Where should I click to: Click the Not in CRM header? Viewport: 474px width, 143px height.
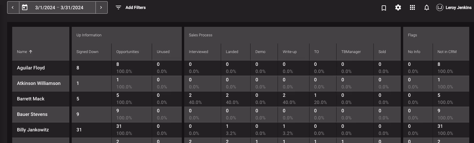[447, 52]
